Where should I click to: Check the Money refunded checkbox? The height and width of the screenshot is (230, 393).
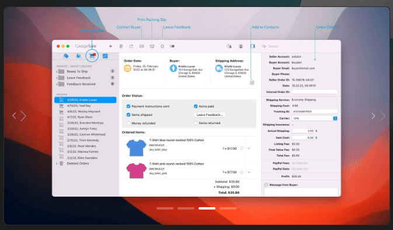128,123
